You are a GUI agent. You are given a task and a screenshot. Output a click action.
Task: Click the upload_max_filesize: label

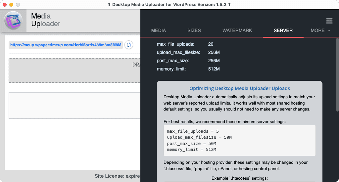178,52
